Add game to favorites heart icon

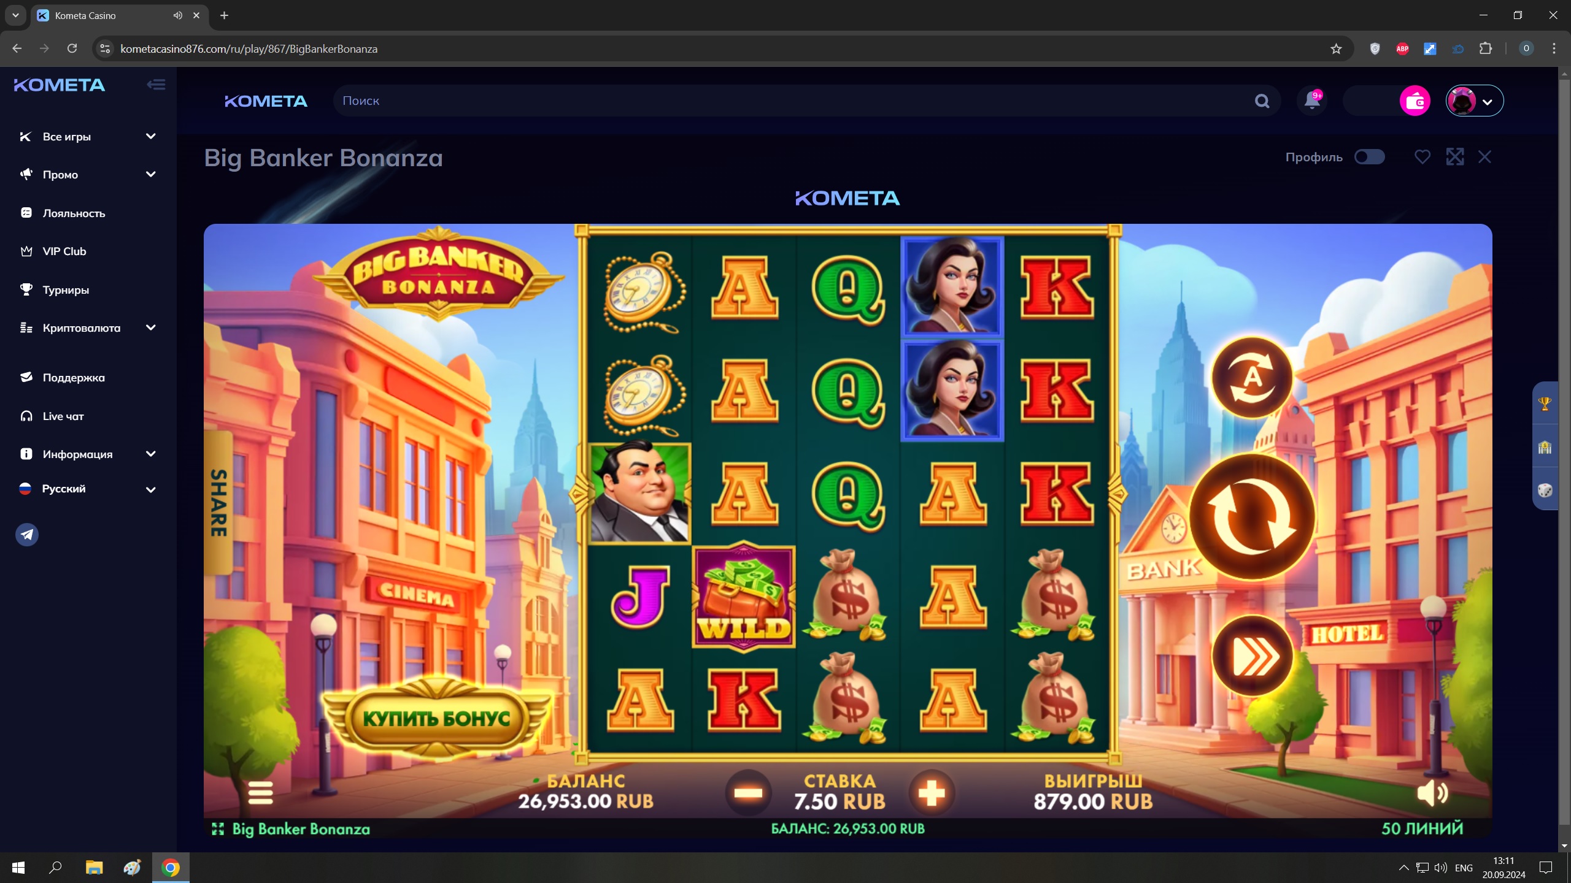1422,157
